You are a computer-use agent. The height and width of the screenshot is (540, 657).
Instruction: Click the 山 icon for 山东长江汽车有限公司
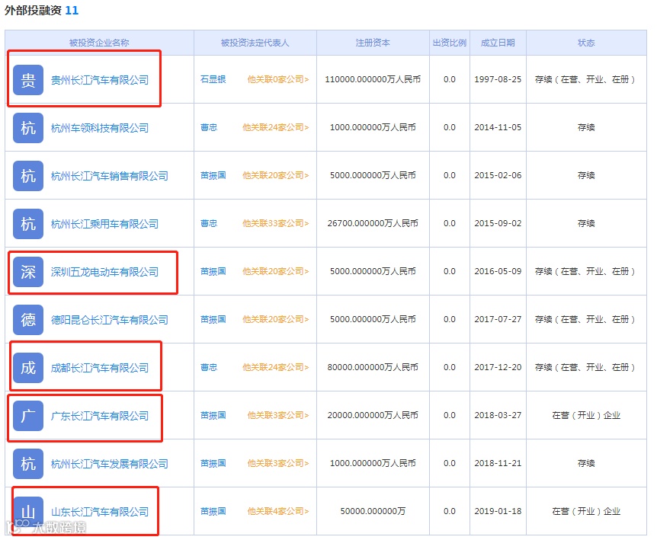tap(28, 512)
